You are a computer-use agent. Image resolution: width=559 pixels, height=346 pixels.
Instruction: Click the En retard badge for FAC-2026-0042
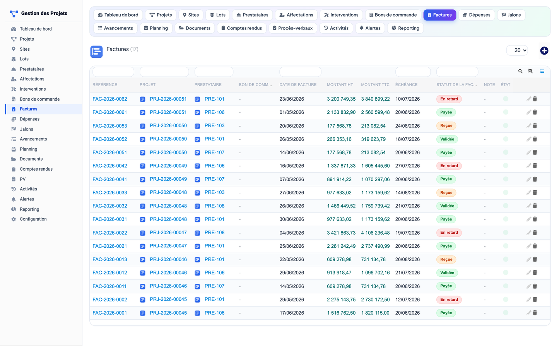point(449,166)
